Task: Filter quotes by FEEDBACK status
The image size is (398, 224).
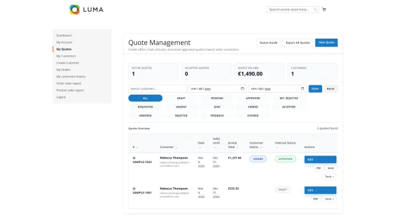Action: [217, 116]
